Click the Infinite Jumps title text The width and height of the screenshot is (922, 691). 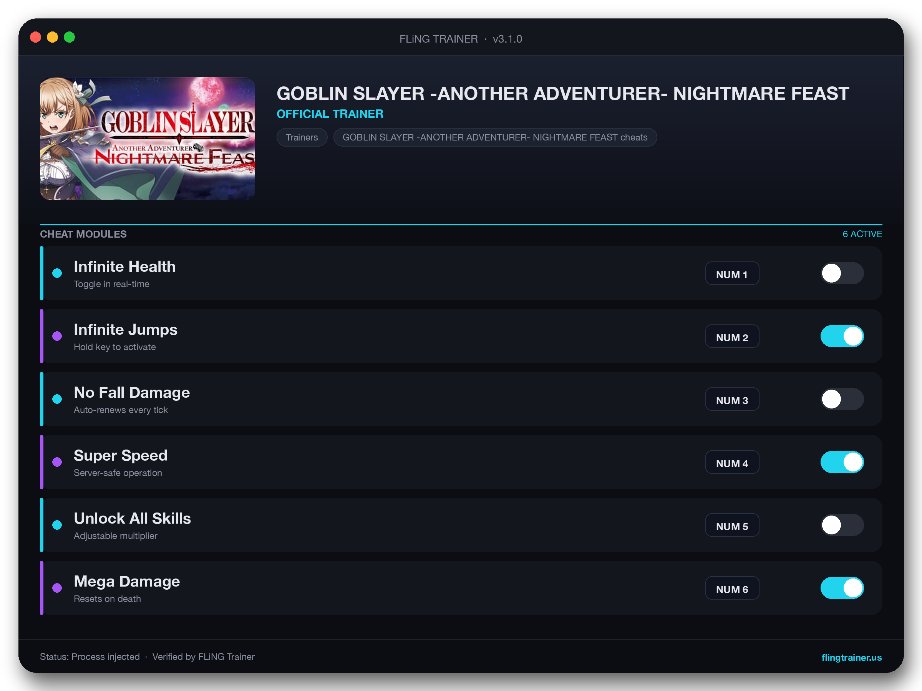[x=126, y=329]
